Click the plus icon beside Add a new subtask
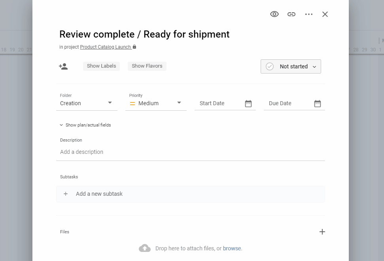This screenshot has height=261, width=384. [x=66, y=194]
